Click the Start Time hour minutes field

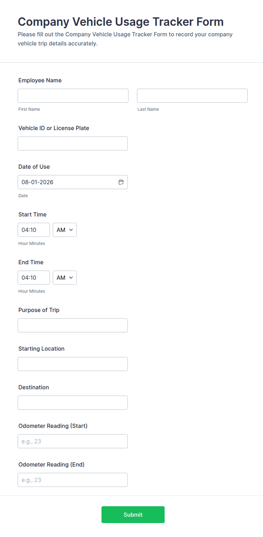34,230
